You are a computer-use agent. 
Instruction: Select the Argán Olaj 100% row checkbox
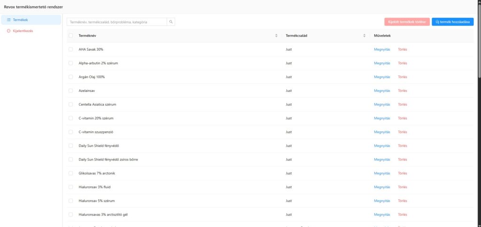71,77
